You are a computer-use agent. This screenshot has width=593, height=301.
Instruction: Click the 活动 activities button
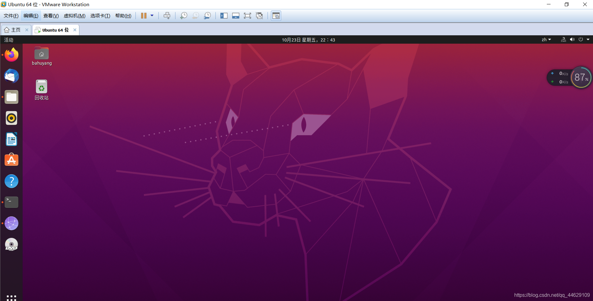(9, 40)
